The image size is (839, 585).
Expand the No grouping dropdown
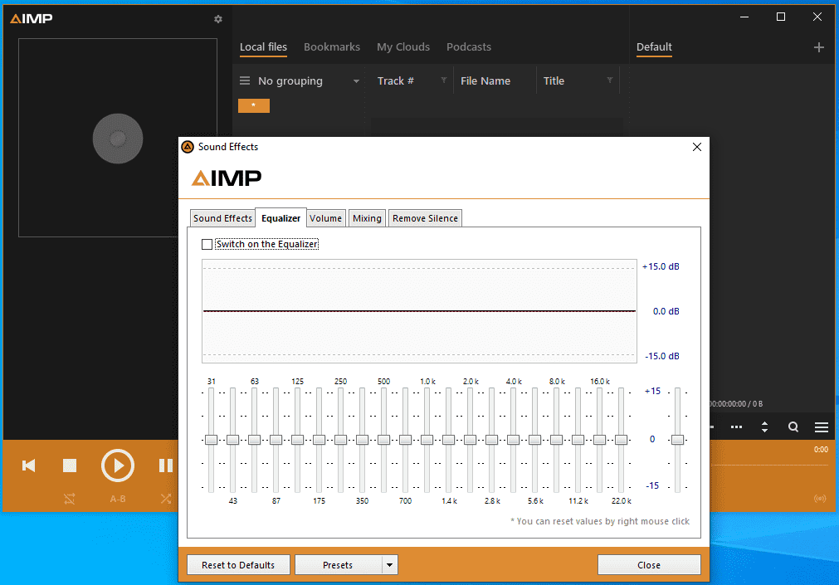click(356, 81)
